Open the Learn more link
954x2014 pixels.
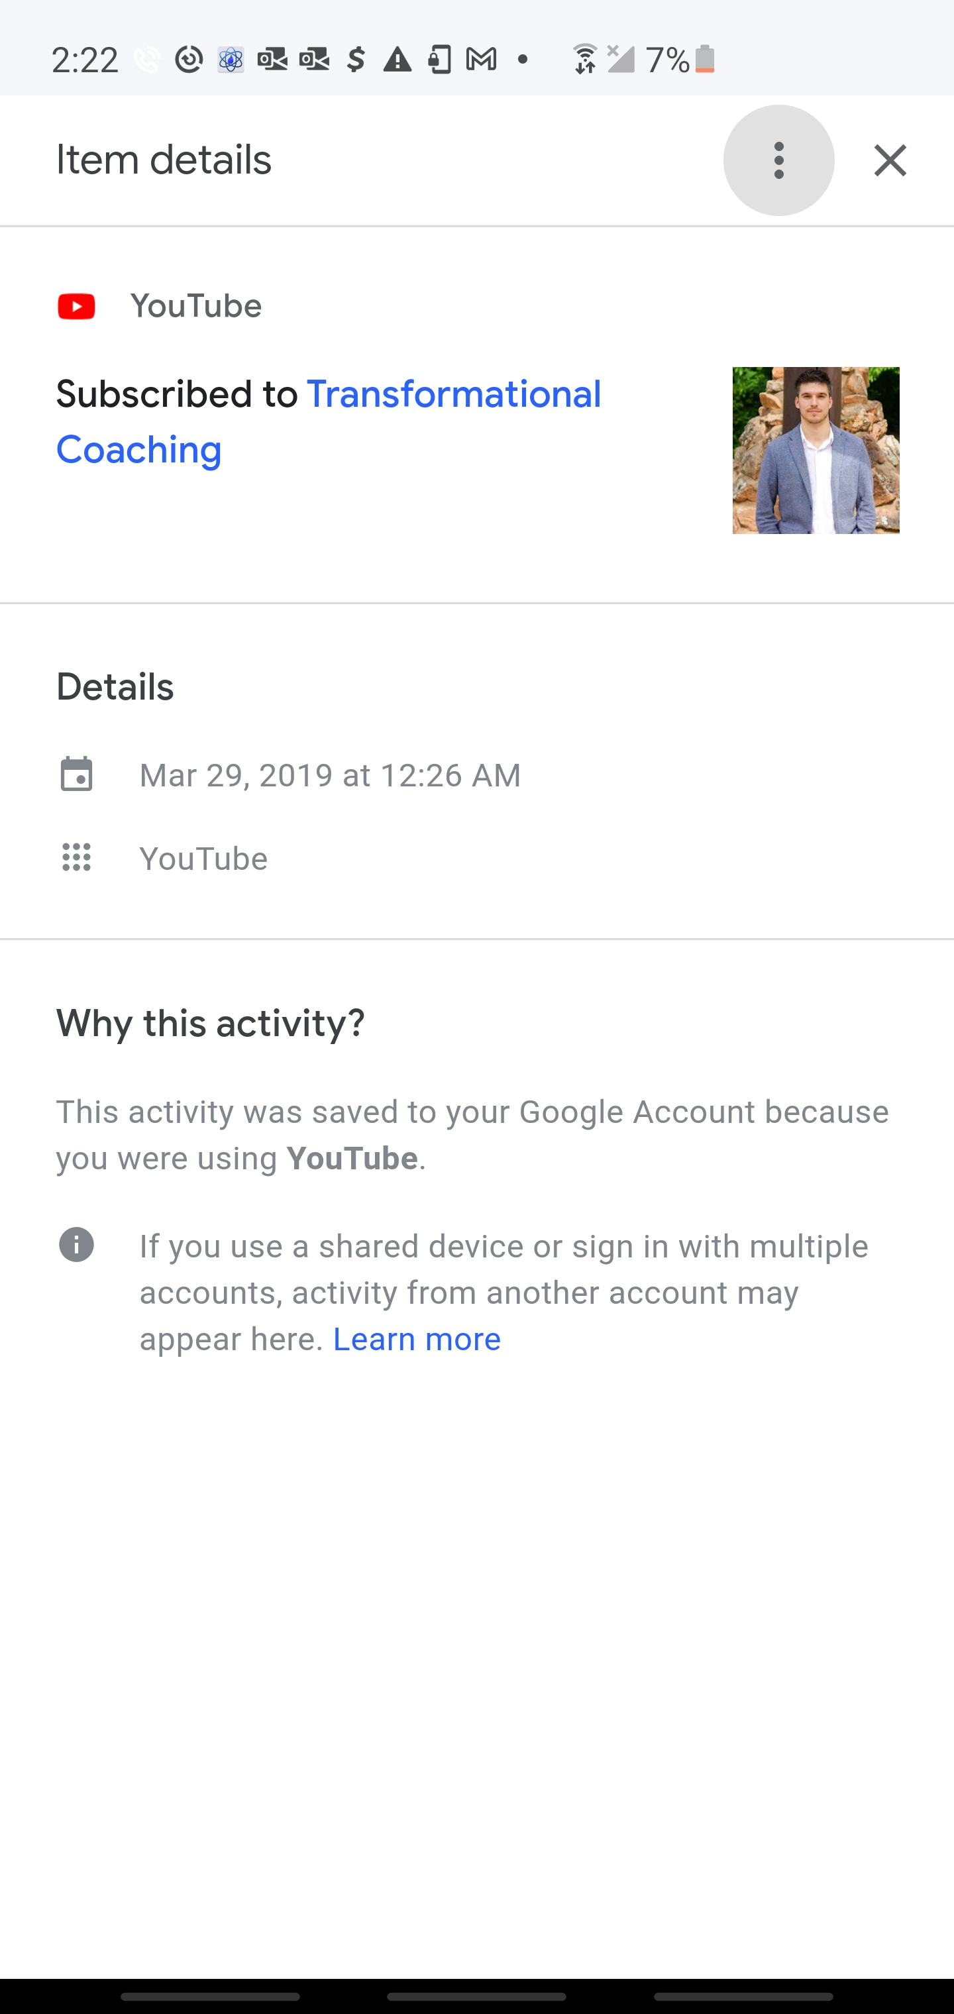(417, 1340)
